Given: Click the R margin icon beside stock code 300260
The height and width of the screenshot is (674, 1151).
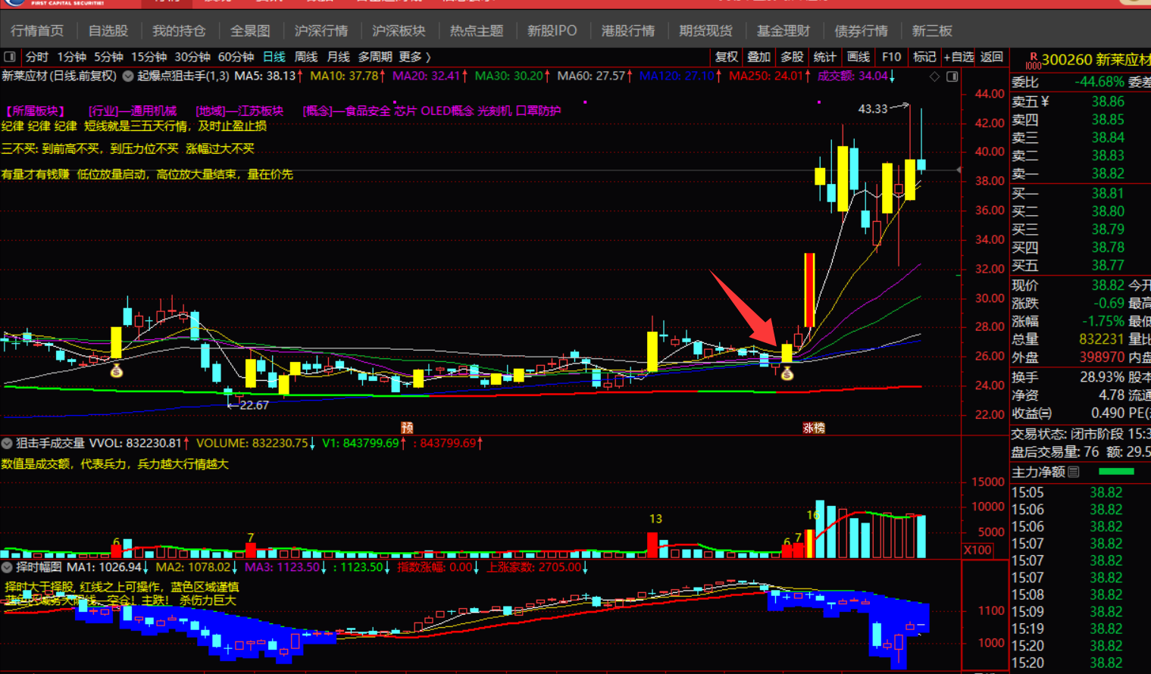Looking at the screenshot, I should (1032, 61).
